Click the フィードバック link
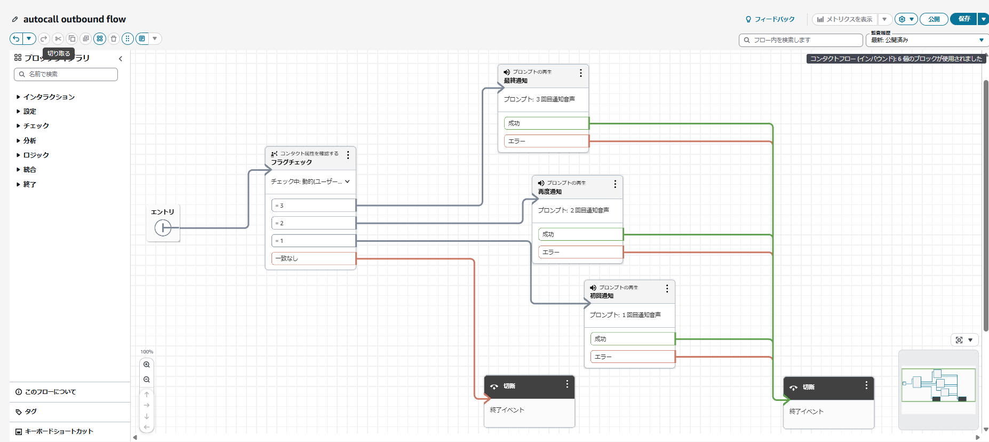Image resolution: width=989 pixels, height=442 pixels. pyautogui.click(x=770, y=19)
